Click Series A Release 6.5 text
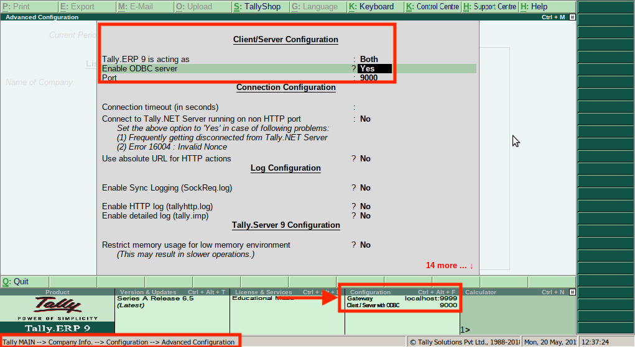635x347 pixels. pos(155,299)
